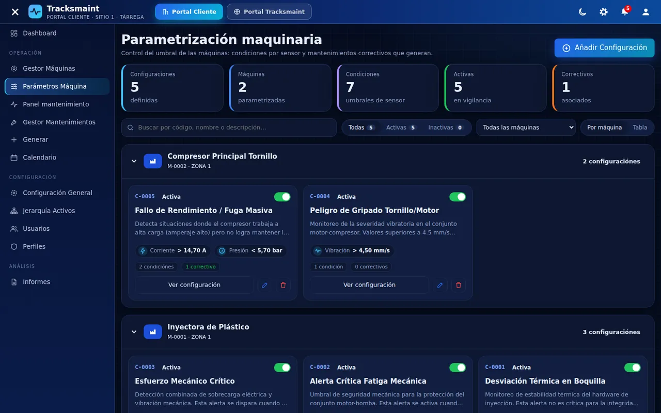Click the Activas 5 en vigilancia card
The image size is (661, 413).
[x=496, y=88]
